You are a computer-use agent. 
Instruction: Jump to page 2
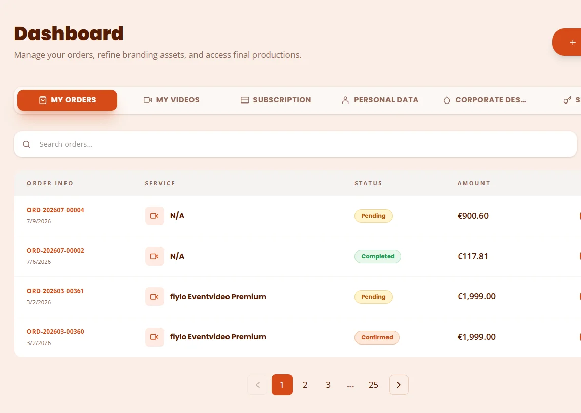pos(305,385)
